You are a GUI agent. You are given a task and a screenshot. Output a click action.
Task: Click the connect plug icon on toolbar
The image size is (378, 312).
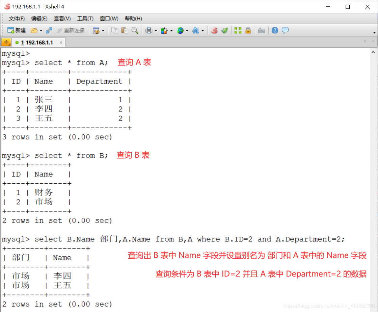pos(49,30)
